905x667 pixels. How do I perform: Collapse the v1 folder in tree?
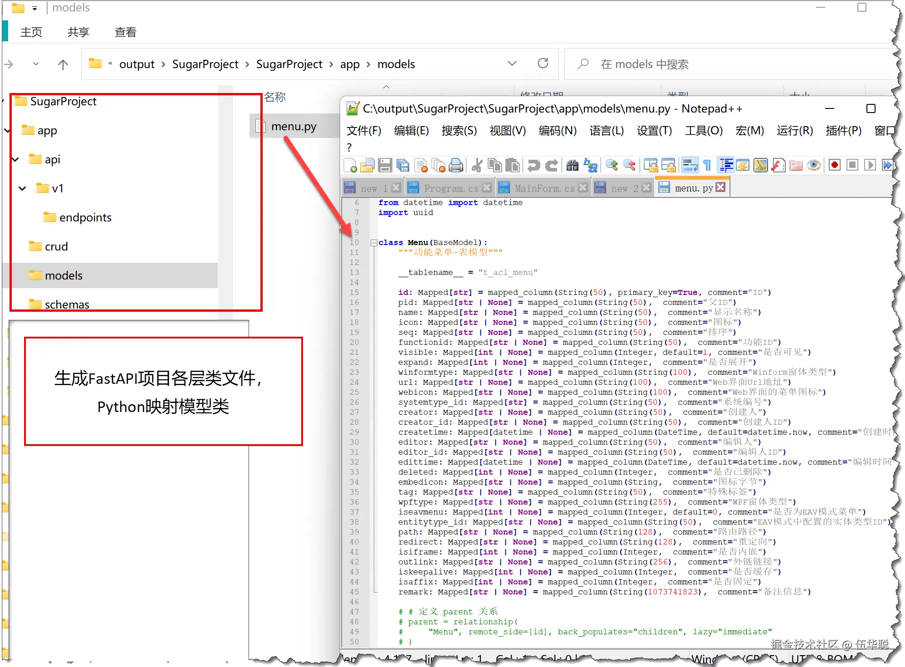tap(22, 188)
